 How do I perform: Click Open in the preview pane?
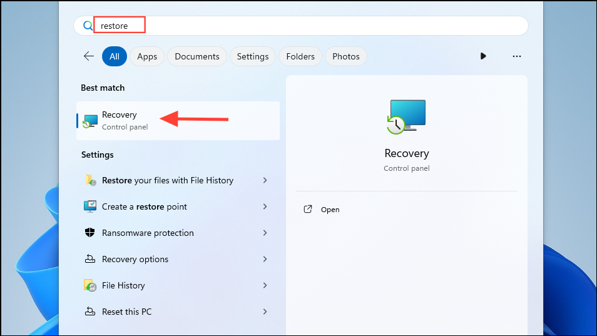(330, 210)
